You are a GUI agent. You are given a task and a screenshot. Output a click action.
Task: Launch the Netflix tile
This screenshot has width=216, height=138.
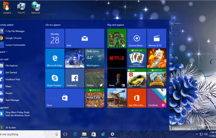117,58
